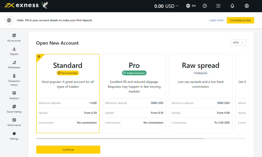The width and height of the screenshot is (262, 157).
Task: Open the apps grid menu
Action: [218, 6]
